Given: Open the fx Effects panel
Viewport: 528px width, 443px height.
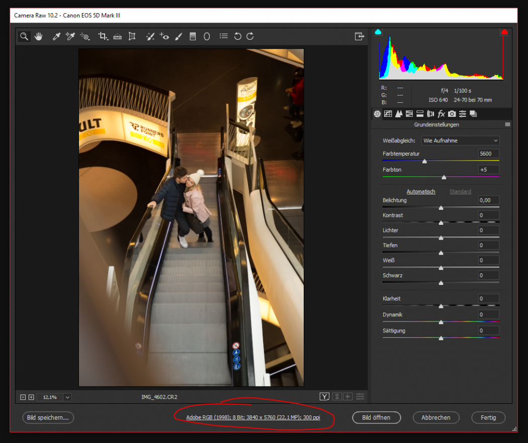Looking at the screenshot, I should [x=441, y=114].
